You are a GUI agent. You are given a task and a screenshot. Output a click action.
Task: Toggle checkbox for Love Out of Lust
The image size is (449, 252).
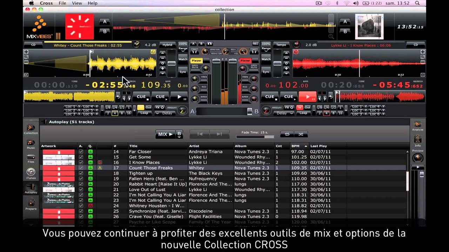point(81,190)
